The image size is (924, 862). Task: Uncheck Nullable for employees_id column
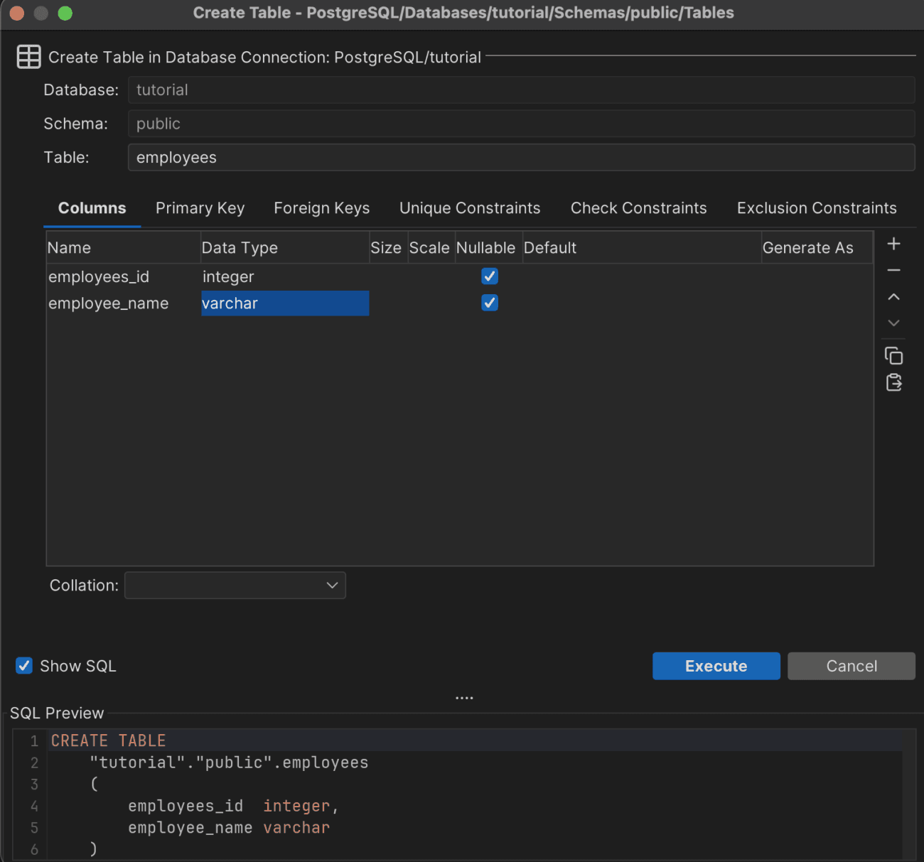click(x=489, y=276)
